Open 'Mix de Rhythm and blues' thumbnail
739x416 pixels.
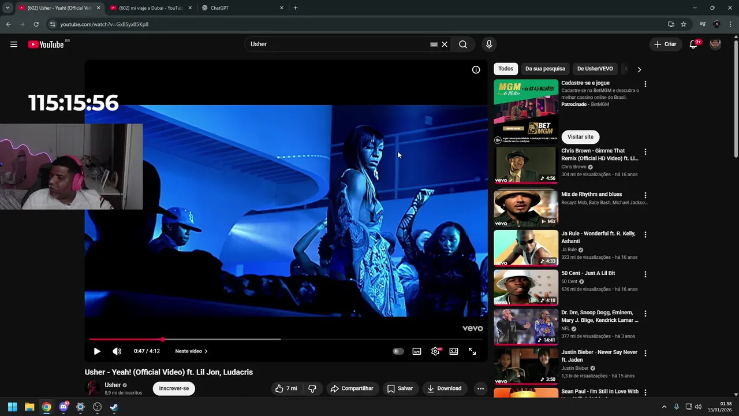pyautogui.click(x=525, y=208)
